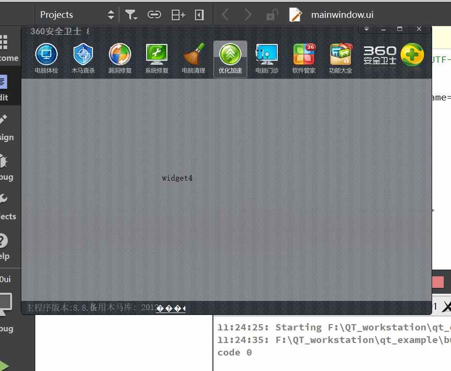Launch the 软件管家 software manager icon
The height and width of the screenshot is (371, 451).
(x=304, y=58)
